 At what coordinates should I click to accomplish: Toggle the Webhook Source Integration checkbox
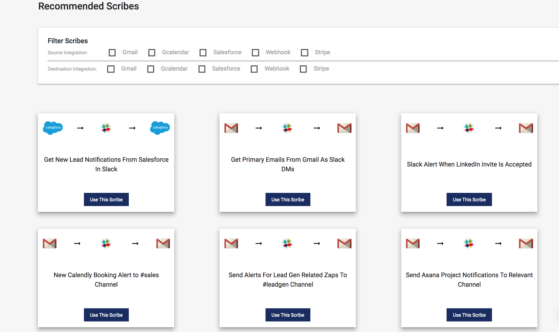tap(255, 53)
